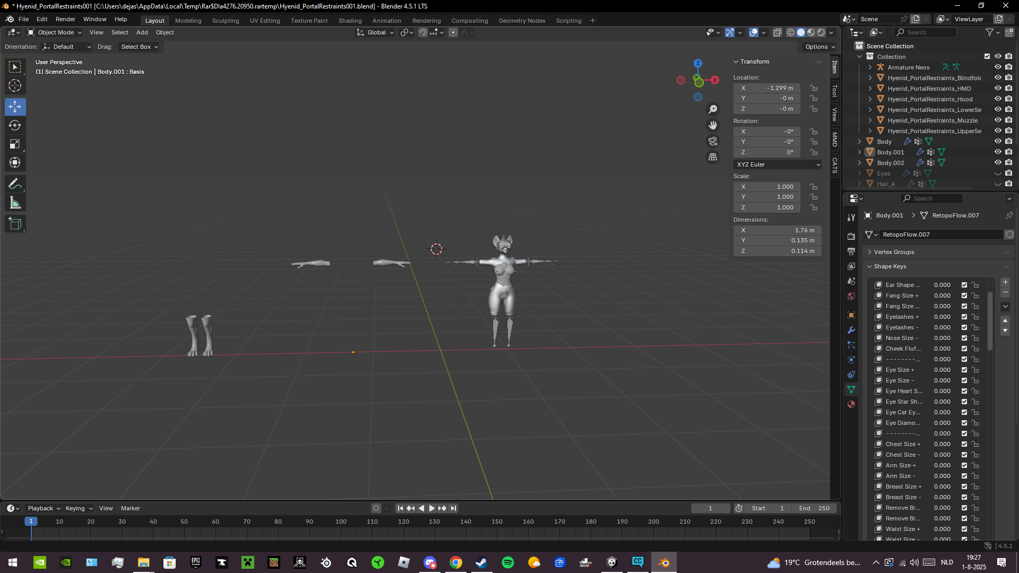
Task: Hide Body.002 in the outliner
Action: coord(998,163)
